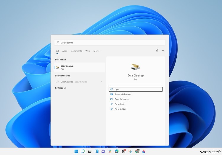The width and height of the screenshot is (222, 155).
Task: Switch to the Web filter tab
Action: coord(88,51)
